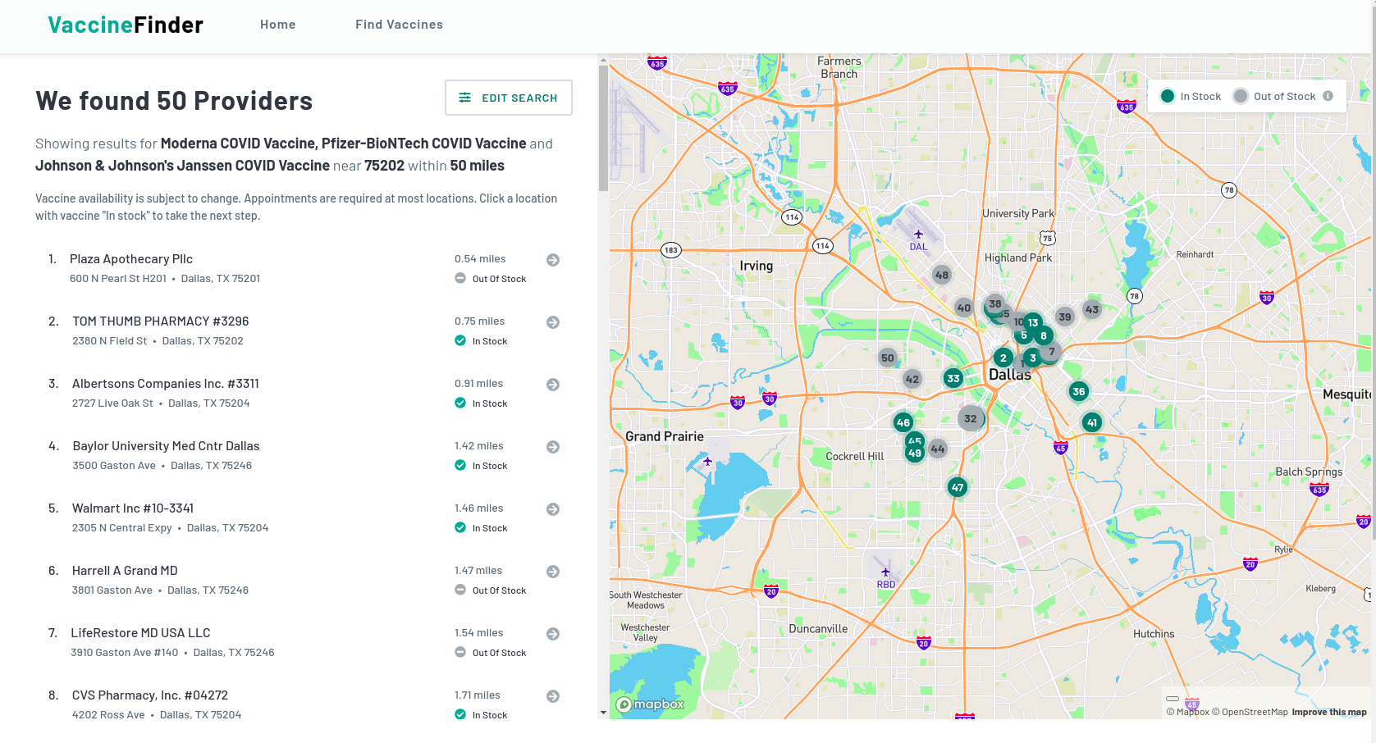Image resolution: width=1376 pixels, height=743 pixels.
Task: Click map marker 40
Action: coord(964,308)
